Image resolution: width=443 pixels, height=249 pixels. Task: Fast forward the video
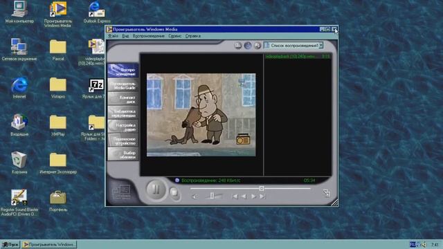click(x=253, y=196)
